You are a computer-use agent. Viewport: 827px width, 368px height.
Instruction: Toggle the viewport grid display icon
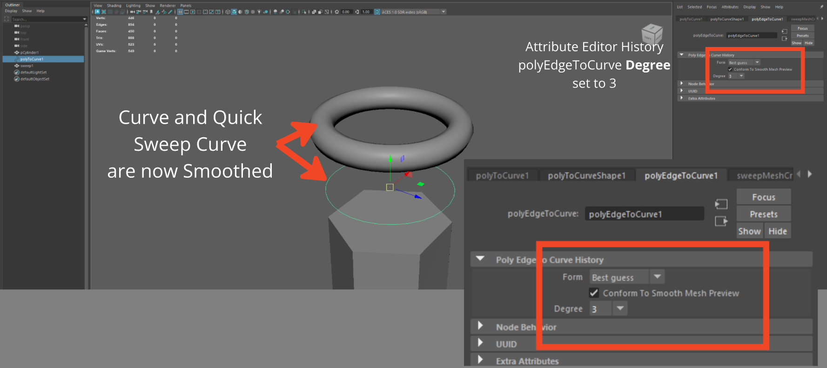click(x=180, y=12)
